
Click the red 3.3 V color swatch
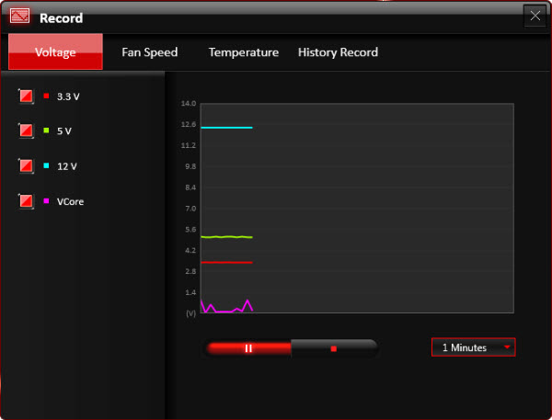click(x=46, y=96)
